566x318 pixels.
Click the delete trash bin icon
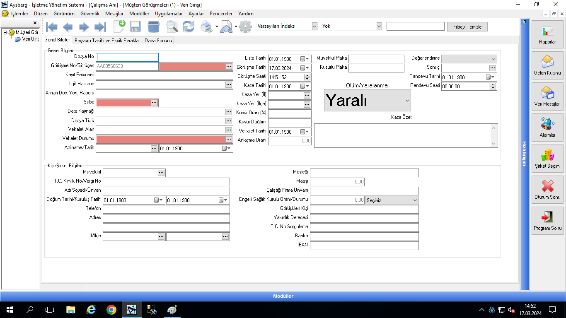pos(154,26)
